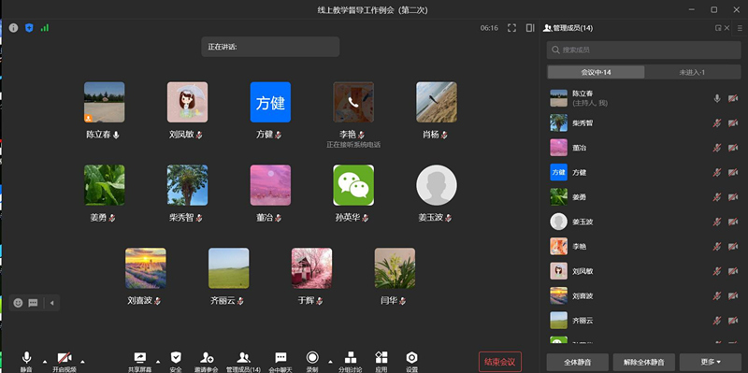Open 邀请参会 invite participants
This screenshot has height=373, width=748.
[x=207, y=362]
